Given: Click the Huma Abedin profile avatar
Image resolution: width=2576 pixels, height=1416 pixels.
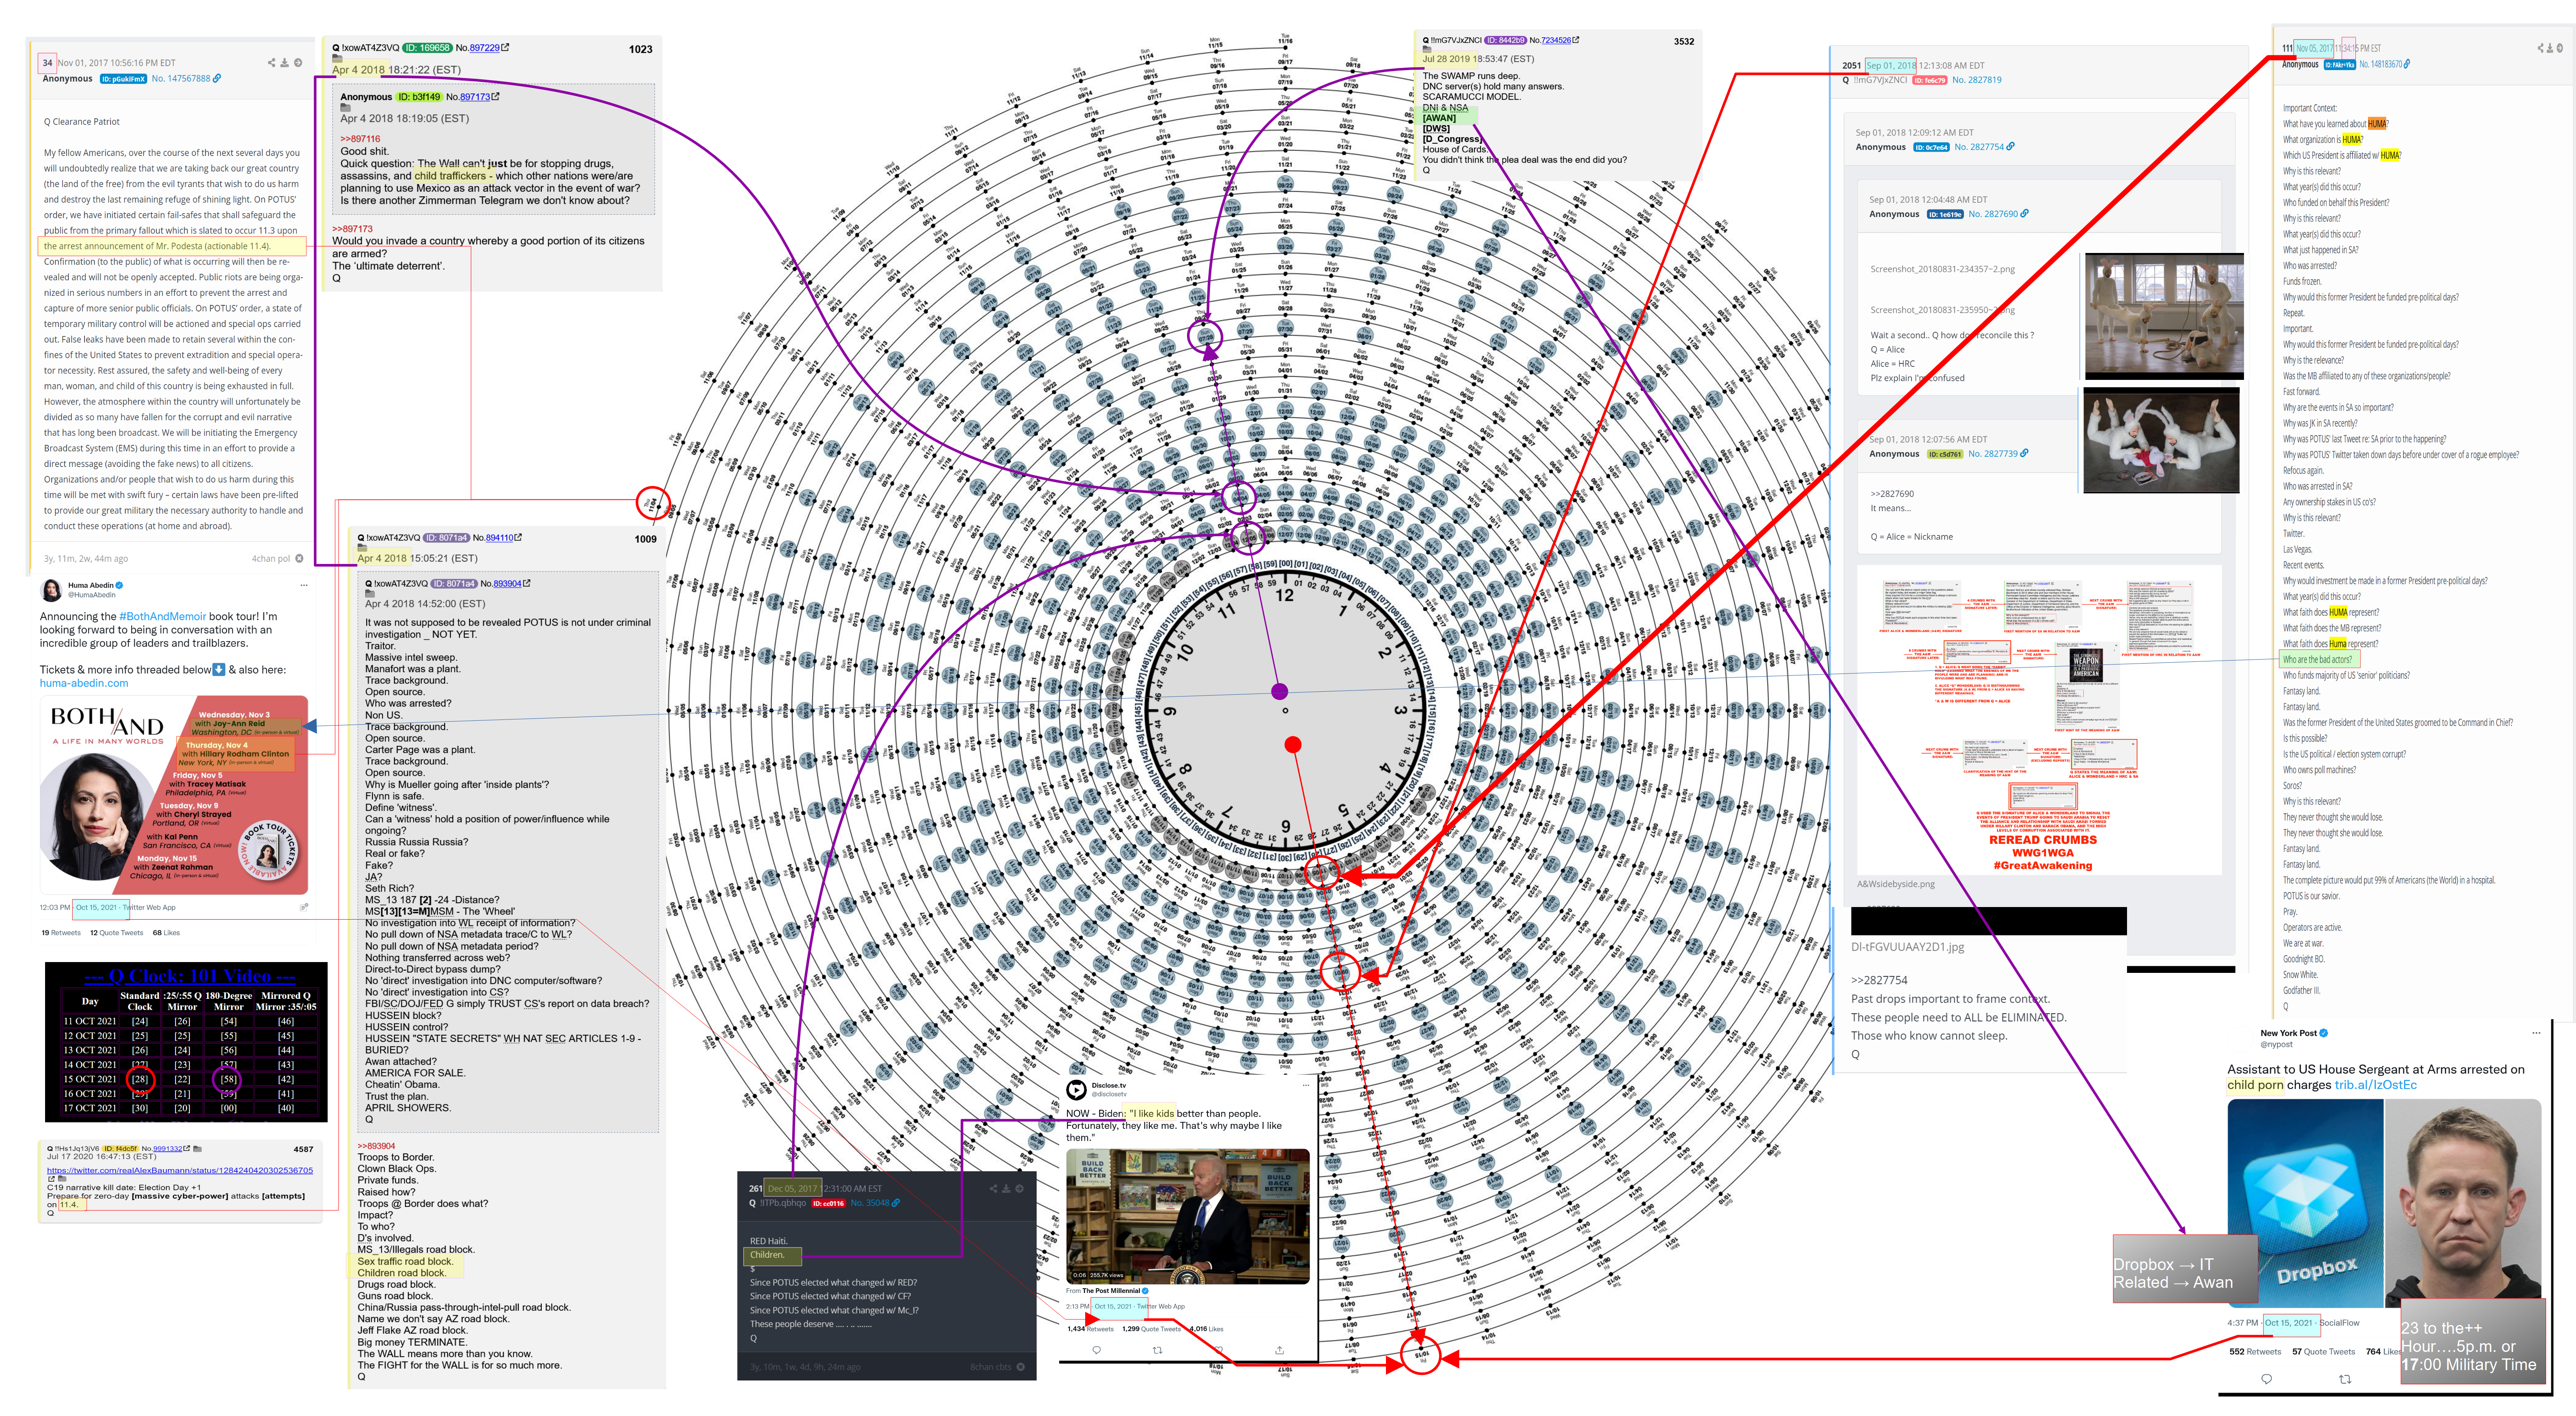Looking at the screenshot, I should click(52, 590).
